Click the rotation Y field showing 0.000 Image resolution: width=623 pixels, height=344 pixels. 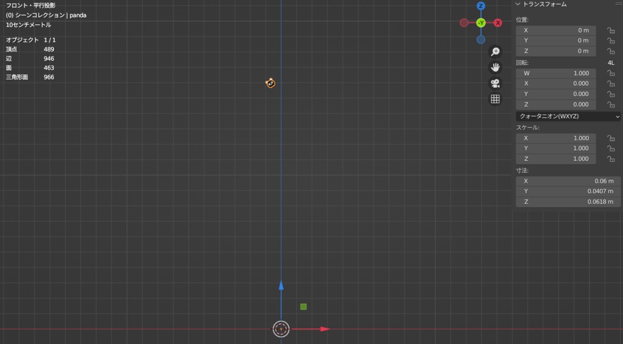point(555,94)
